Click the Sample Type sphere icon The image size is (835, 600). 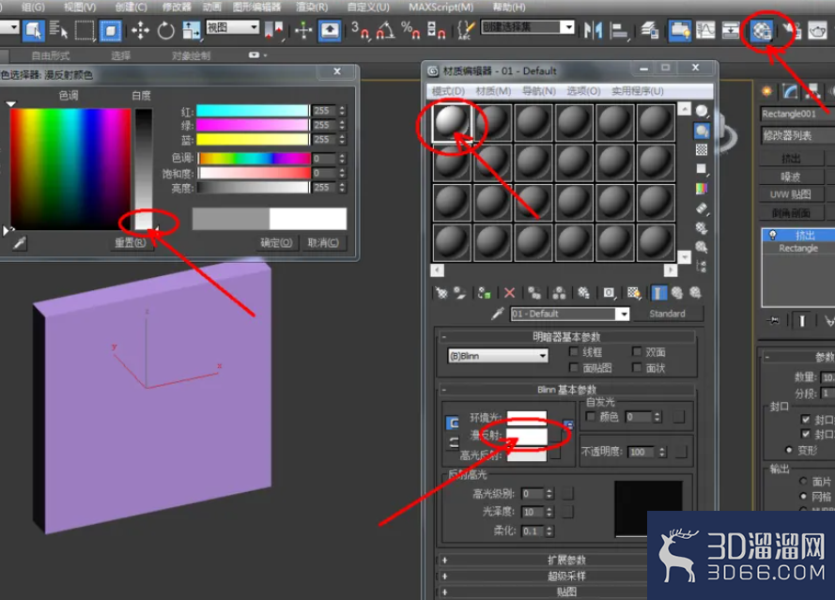coord(702,111)
